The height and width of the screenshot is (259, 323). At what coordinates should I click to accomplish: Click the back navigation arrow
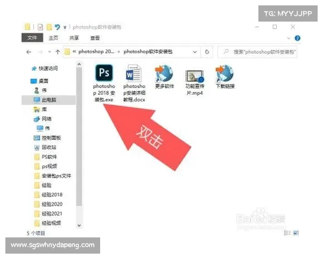tap(29, 52)
